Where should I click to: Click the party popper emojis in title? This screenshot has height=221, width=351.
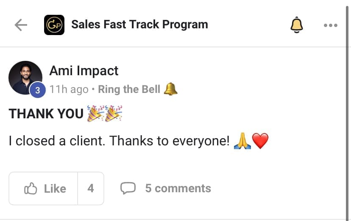[x=105, y=113]
